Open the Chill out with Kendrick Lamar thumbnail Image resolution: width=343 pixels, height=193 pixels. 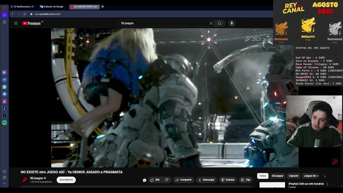click(272, 185)
